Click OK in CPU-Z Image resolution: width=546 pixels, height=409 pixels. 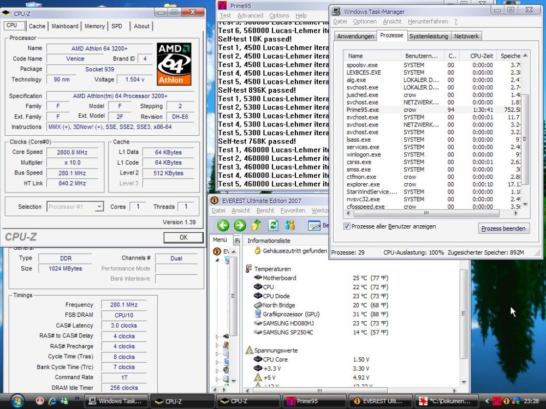(183, 237)
